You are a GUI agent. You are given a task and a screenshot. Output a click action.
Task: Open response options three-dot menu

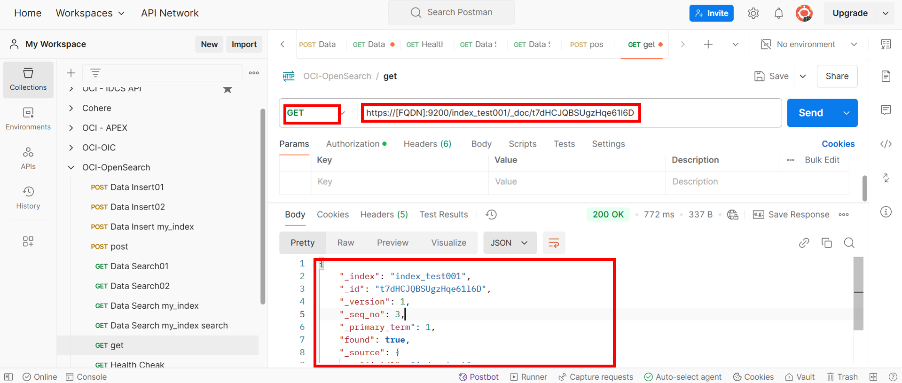[x=844, y=214]
